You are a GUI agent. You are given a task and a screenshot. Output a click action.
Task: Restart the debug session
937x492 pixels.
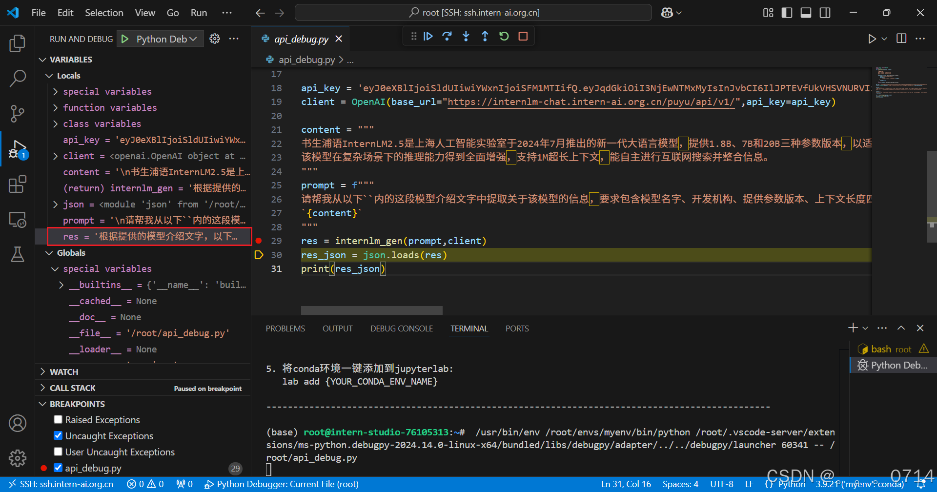coord(504,36)
